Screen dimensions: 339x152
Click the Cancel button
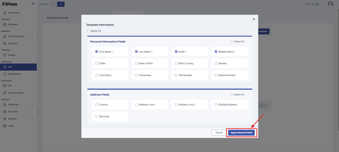coord(219,133)
